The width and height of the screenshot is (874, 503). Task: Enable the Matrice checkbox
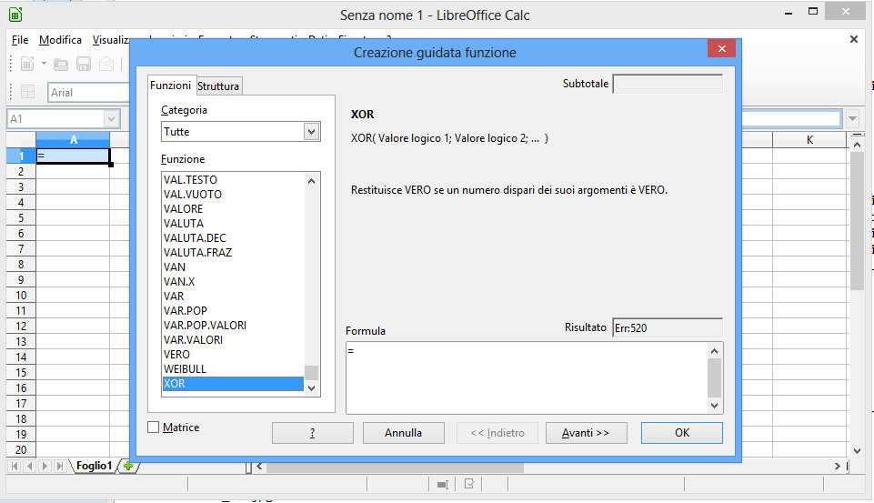tap(153, 428)
